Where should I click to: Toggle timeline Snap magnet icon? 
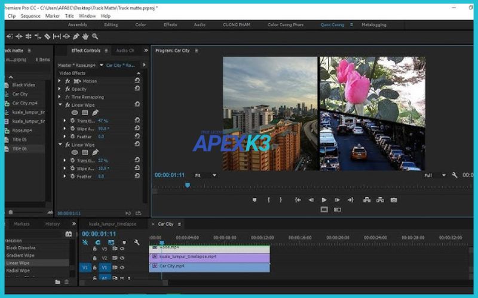(98, 243)
